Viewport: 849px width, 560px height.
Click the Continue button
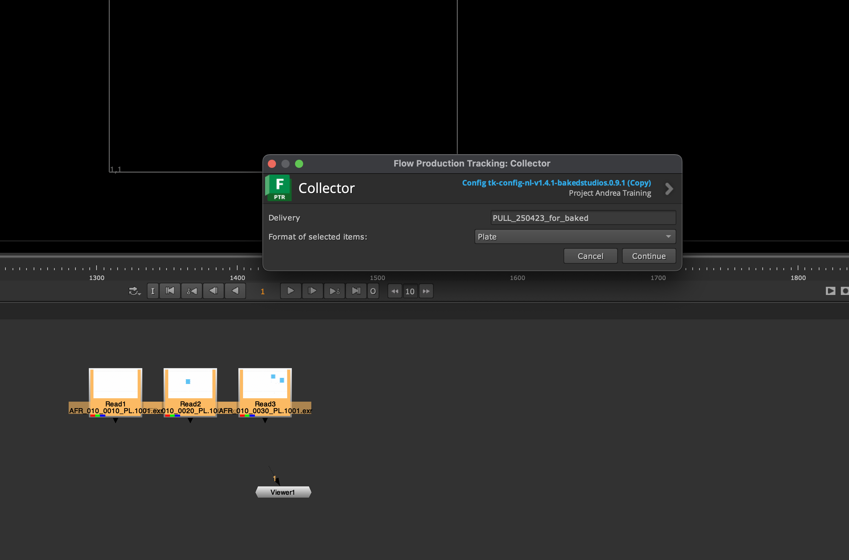[648, 256]
